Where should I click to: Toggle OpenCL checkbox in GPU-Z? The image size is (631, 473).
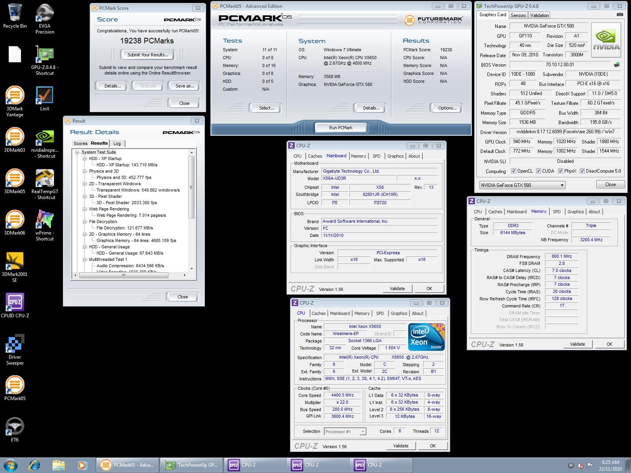[513, 171]
